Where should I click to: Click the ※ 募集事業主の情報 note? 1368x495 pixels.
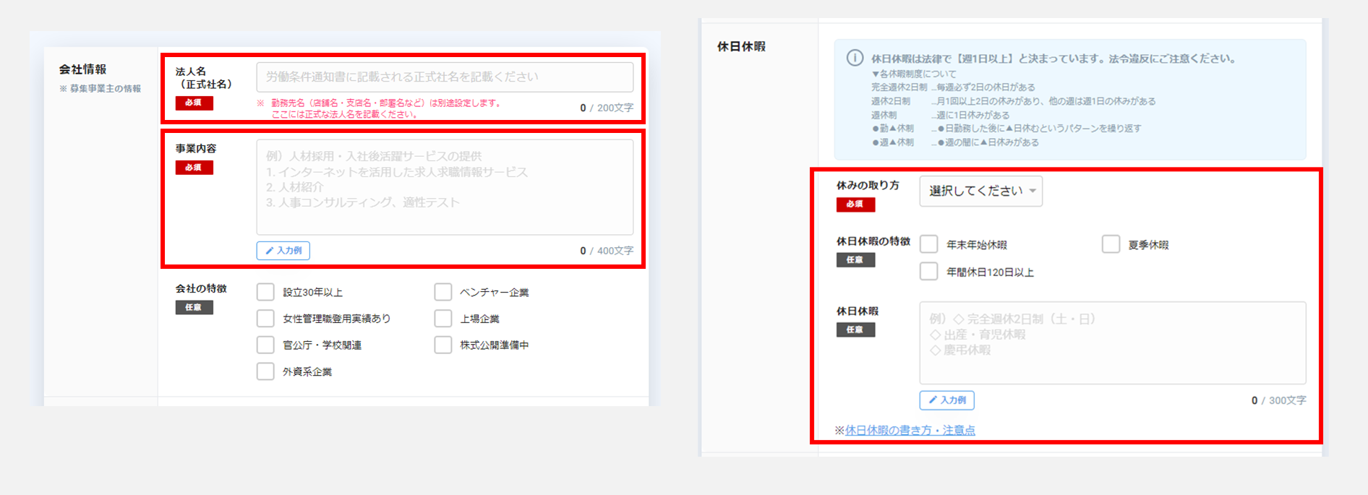tap(100, 89)
